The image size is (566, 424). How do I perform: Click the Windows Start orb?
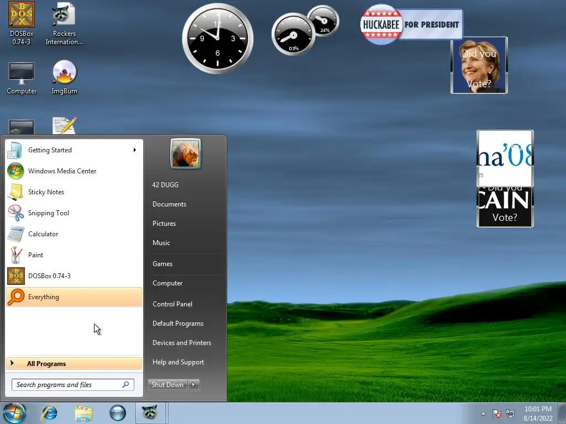(x=14, y=413)
